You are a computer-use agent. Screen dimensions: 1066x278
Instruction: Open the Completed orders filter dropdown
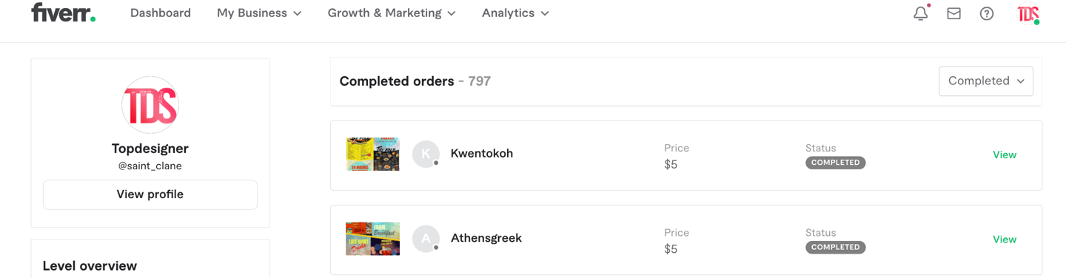click(986, 81)
